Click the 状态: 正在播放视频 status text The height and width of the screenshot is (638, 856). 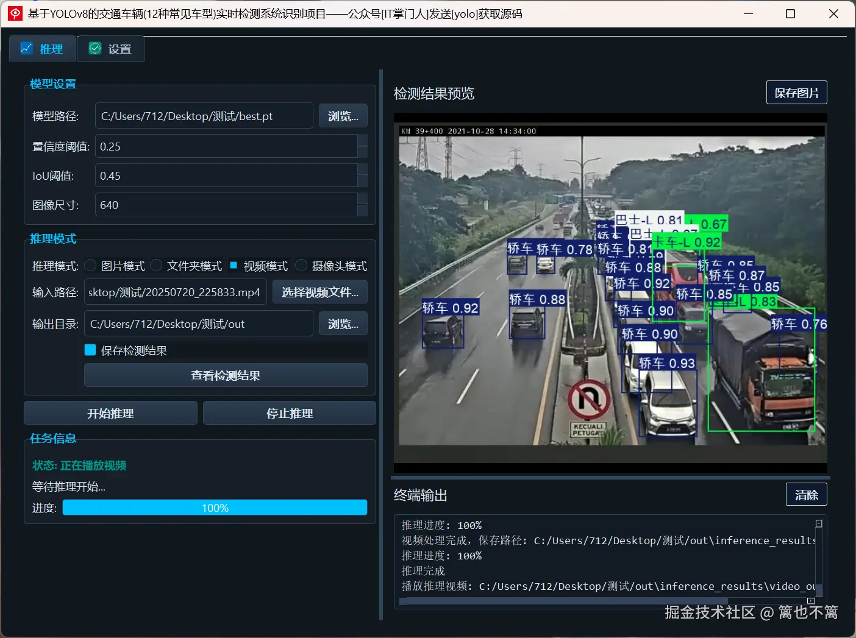pyautogui.click(x=79, y=465)
